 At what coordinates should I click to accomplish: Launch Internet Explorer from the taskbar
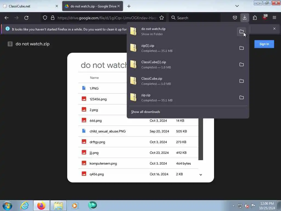coord(24,206)
